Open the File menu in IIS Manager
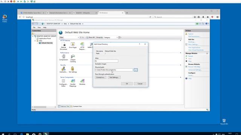The width and height of the screenshot is (241, 135). [x=34, y=27]
